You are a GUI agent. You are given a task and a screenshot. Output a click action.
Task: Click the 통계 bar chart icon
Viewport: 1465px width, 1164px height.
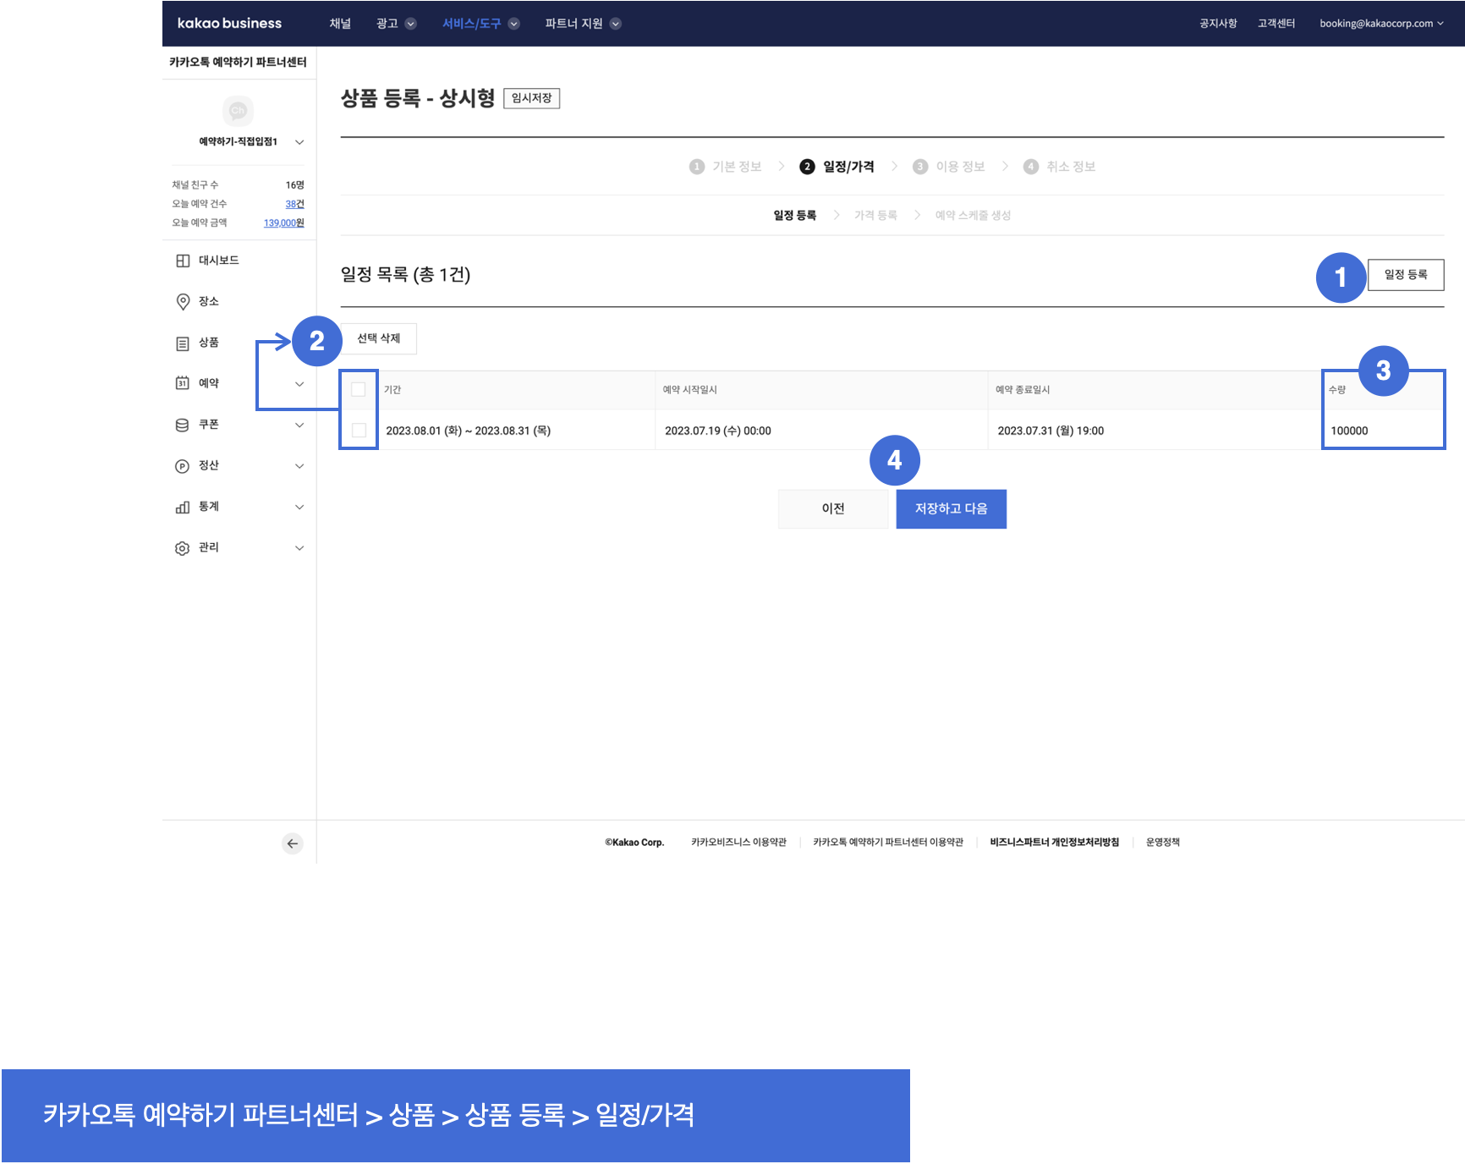(x=183, y=507)
